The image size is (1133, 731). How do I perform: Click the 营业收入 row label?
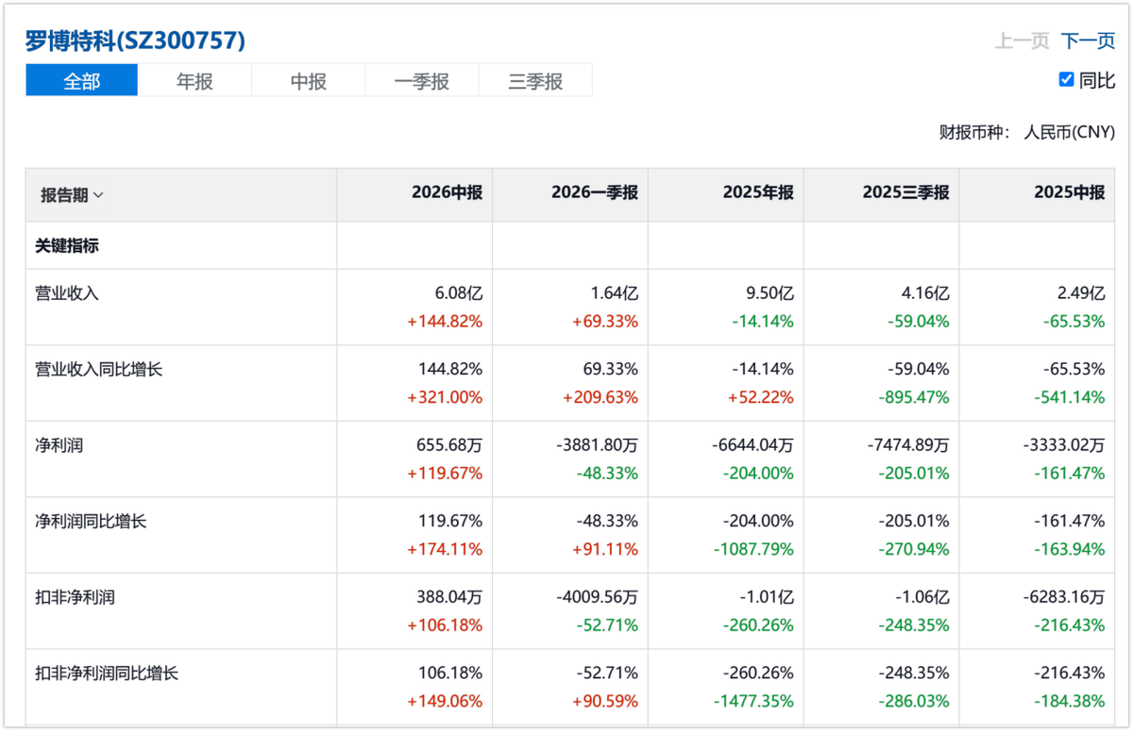(x=67, y=293)
